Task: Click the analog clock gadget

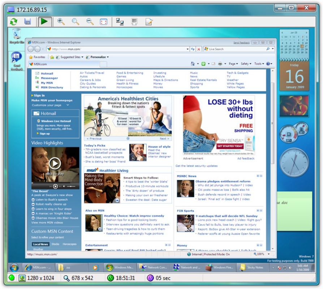Action: [x=294, y=163]
